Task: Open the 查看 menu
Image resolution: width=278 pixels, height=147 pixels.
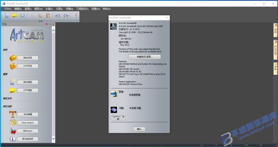Action: click(x=28, y=9)
